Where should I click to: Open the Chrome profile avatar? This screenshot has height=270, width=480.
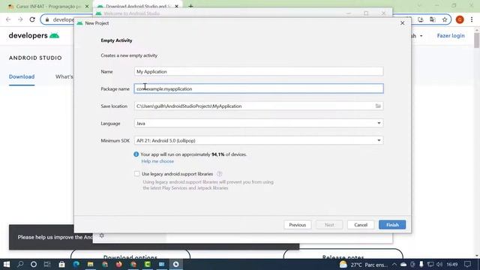[460, 19]
